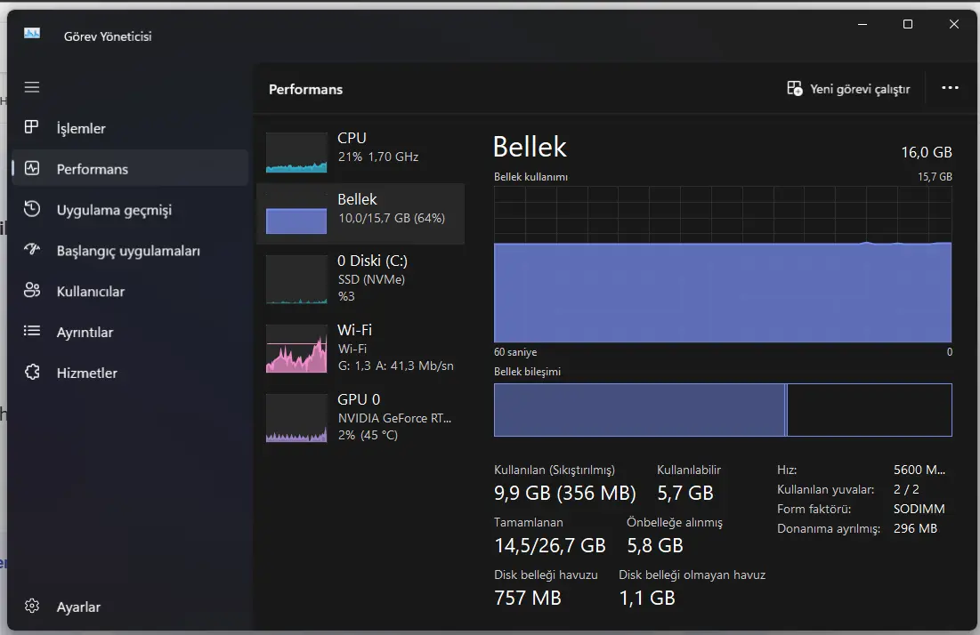The image size is (980, 635).
Task: Select the CPU performance mini graph
Action: pos(296,152)
